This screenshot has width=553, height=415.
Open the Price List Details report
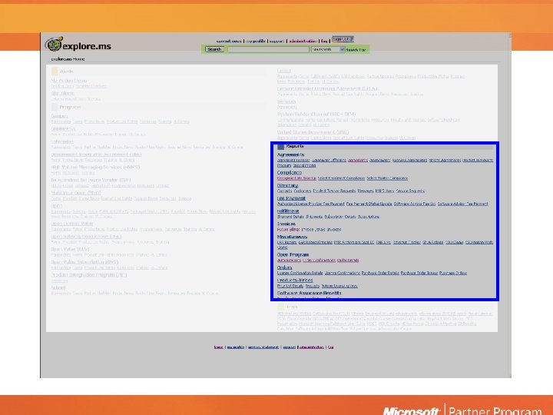290,286
